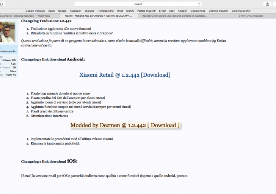Click the italic 'Questa traduzione fa parte' paragraph
This screenshot has width=276, height=194.
click(123, 43)
